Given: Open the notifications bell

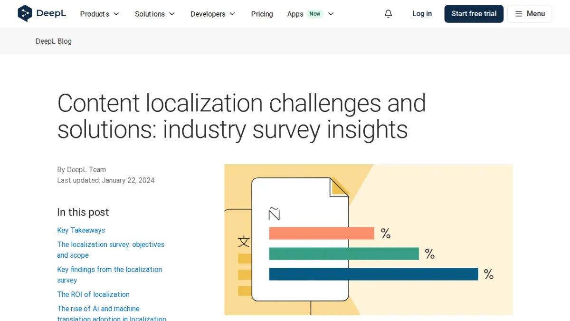Looking at the screenshot, I should pos(388,14).
